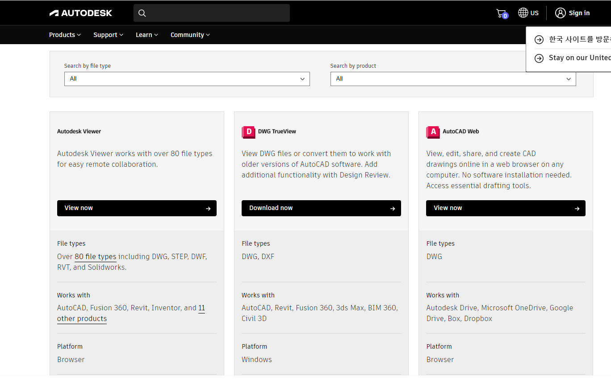
Task: Open the shopping cart icon
Action: tap(501, 13)
